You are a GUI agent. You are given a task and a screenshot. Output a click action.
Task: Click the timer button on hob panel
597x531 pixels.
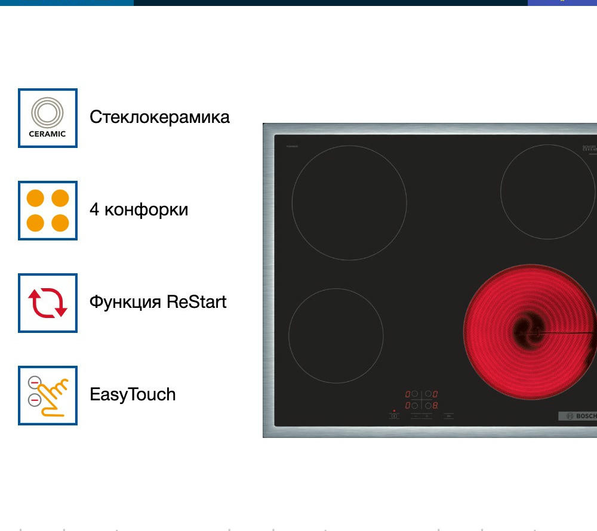pyautogui.click(x=448, y=416)
